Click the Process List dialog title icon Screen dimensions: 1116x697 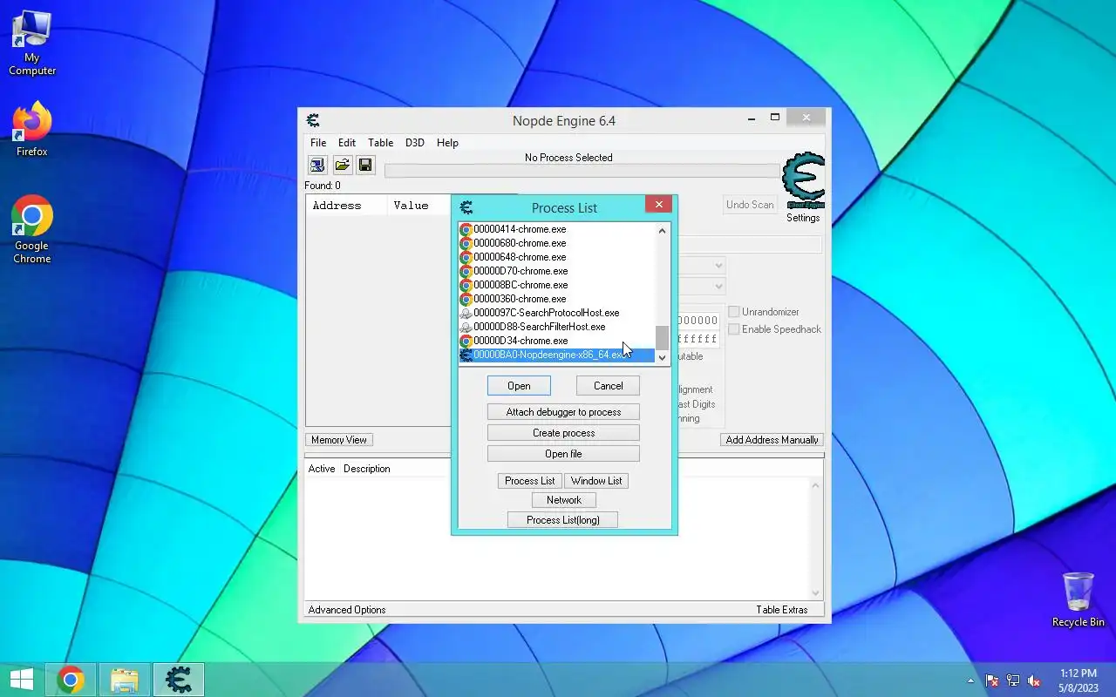click(466, 207)
